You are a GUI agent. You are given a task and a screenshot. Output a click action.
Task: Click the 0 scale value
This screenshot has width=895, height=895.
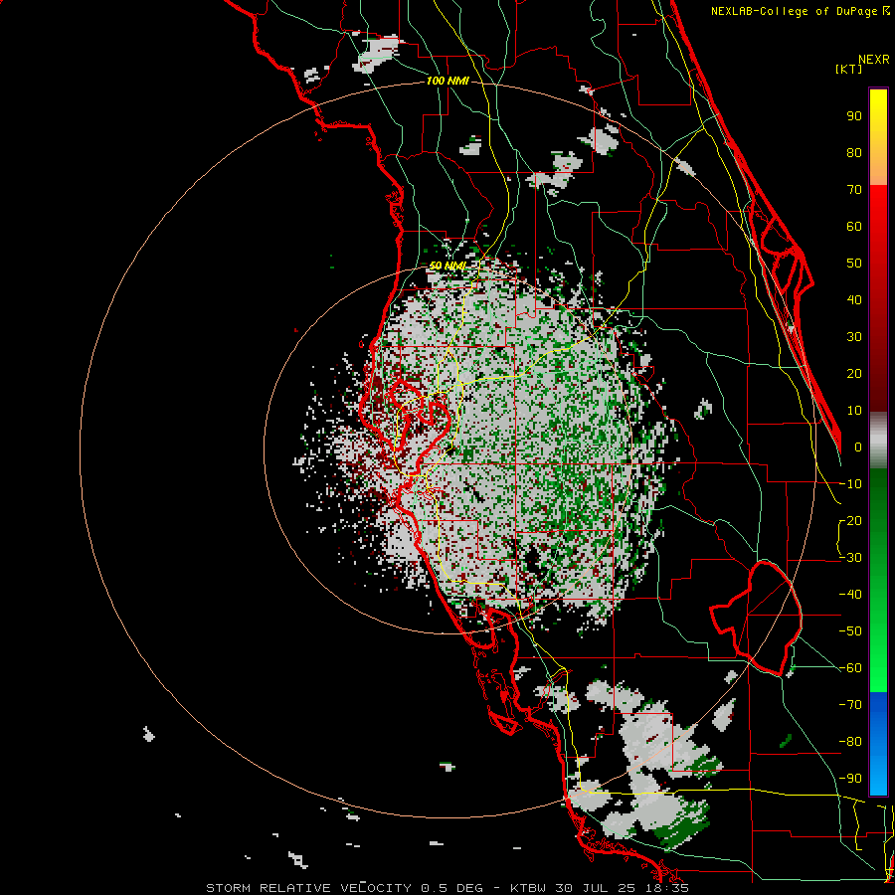click(858, 447)
